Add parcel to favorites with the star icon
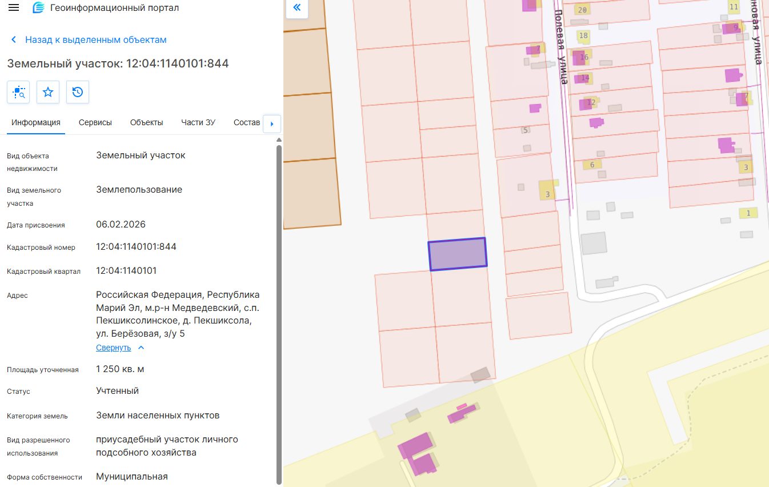Image resolution: width=769 pixels, height=487 pixels. (x=48, y=92)
